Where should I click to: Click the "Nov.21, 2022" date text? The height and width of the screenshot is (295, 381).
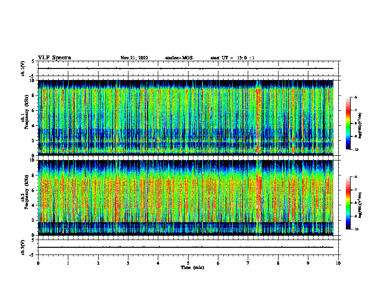coord(134,58)
